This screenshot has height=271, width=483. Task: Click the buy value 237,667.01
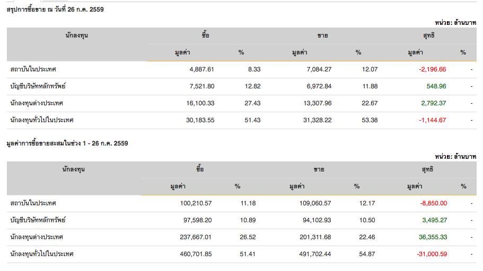tap(193, 237)
